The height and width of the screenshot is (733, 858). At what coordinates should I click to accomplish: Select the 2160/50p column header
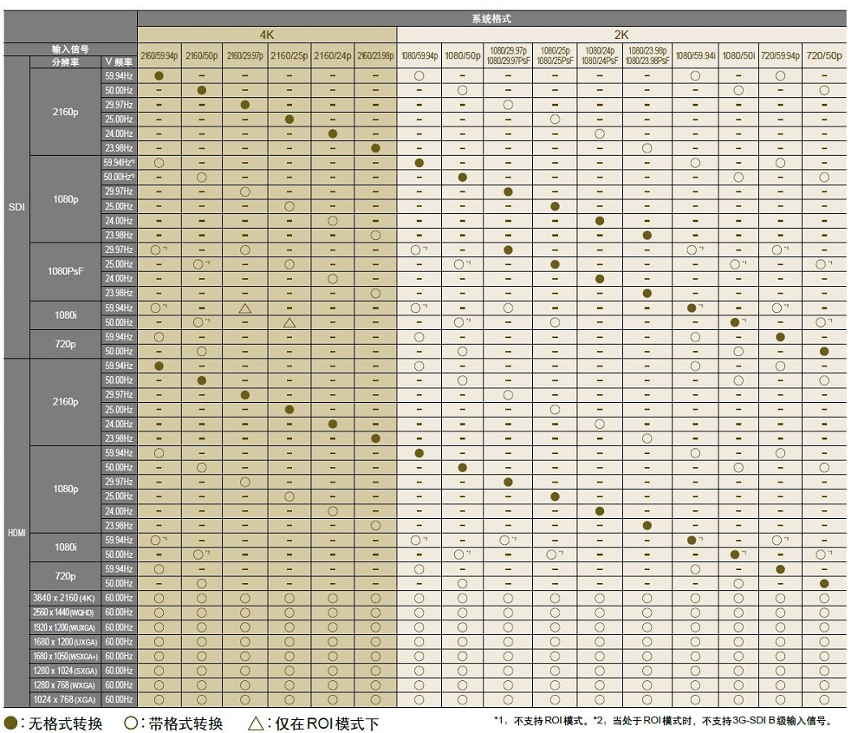202,55
